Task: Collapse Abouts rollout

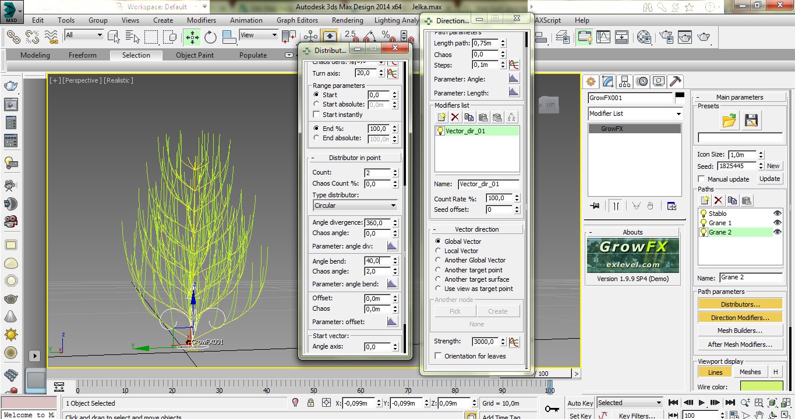Action: click(633, 232)
